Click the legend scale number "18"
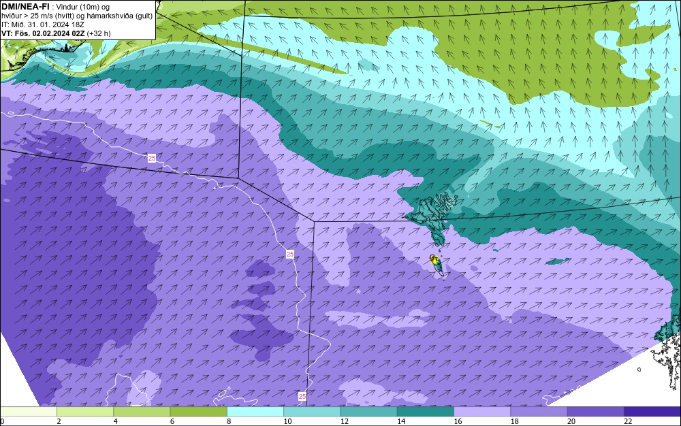 coord(514,421)
